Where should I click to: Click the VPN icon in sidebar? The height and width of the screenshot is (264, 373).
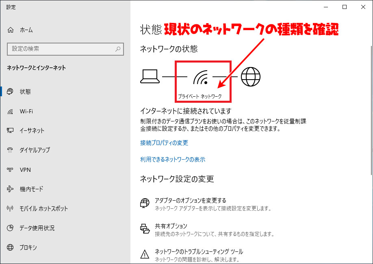10,170
